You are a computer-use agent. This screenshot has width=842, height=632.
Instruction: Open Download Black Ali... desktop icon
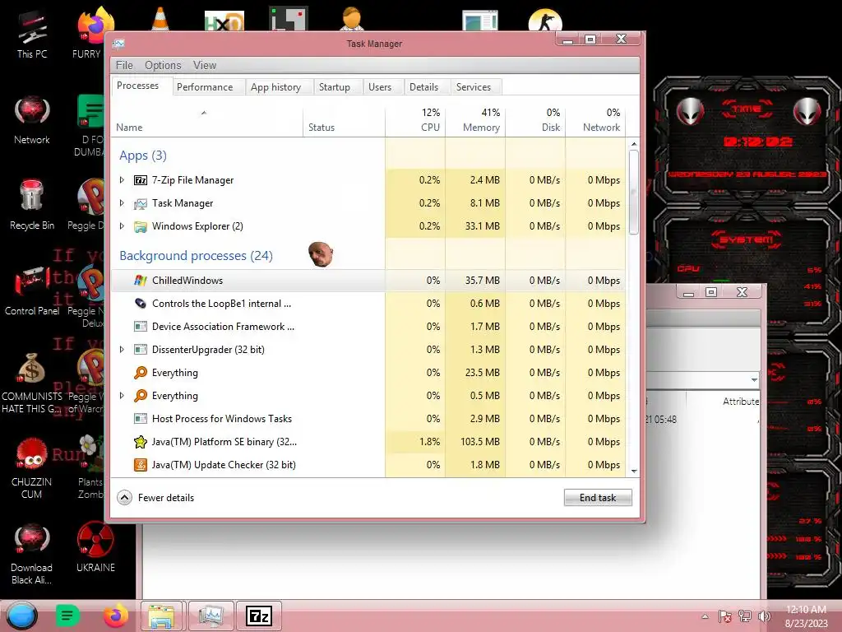[x=32, y=554]
